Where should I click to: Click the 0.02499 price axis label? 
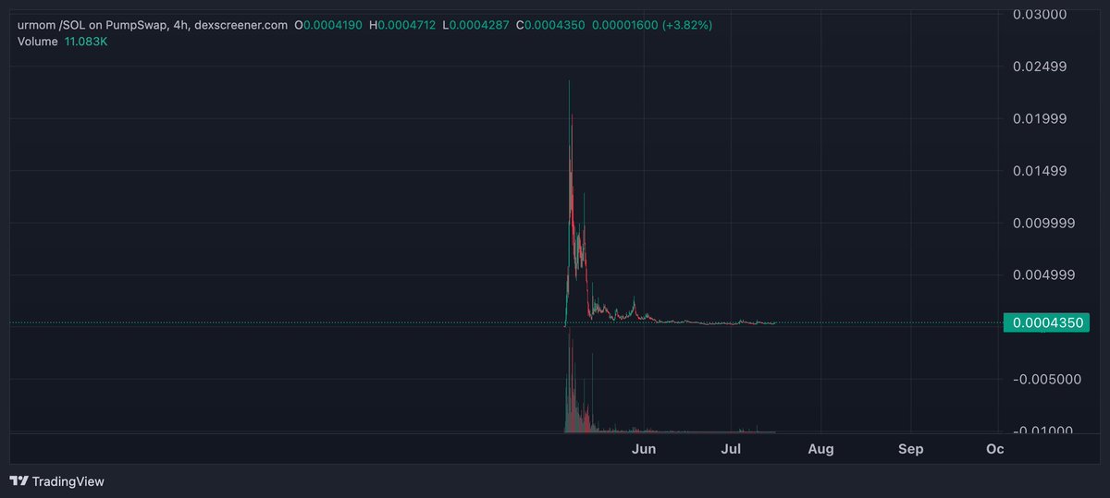pos(1042,67)
